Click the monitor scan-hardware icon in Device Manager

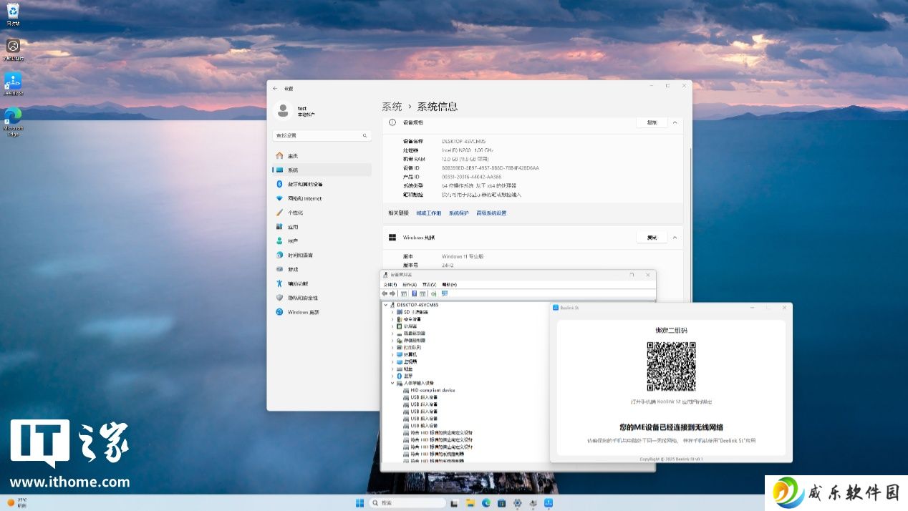[445, 293]
